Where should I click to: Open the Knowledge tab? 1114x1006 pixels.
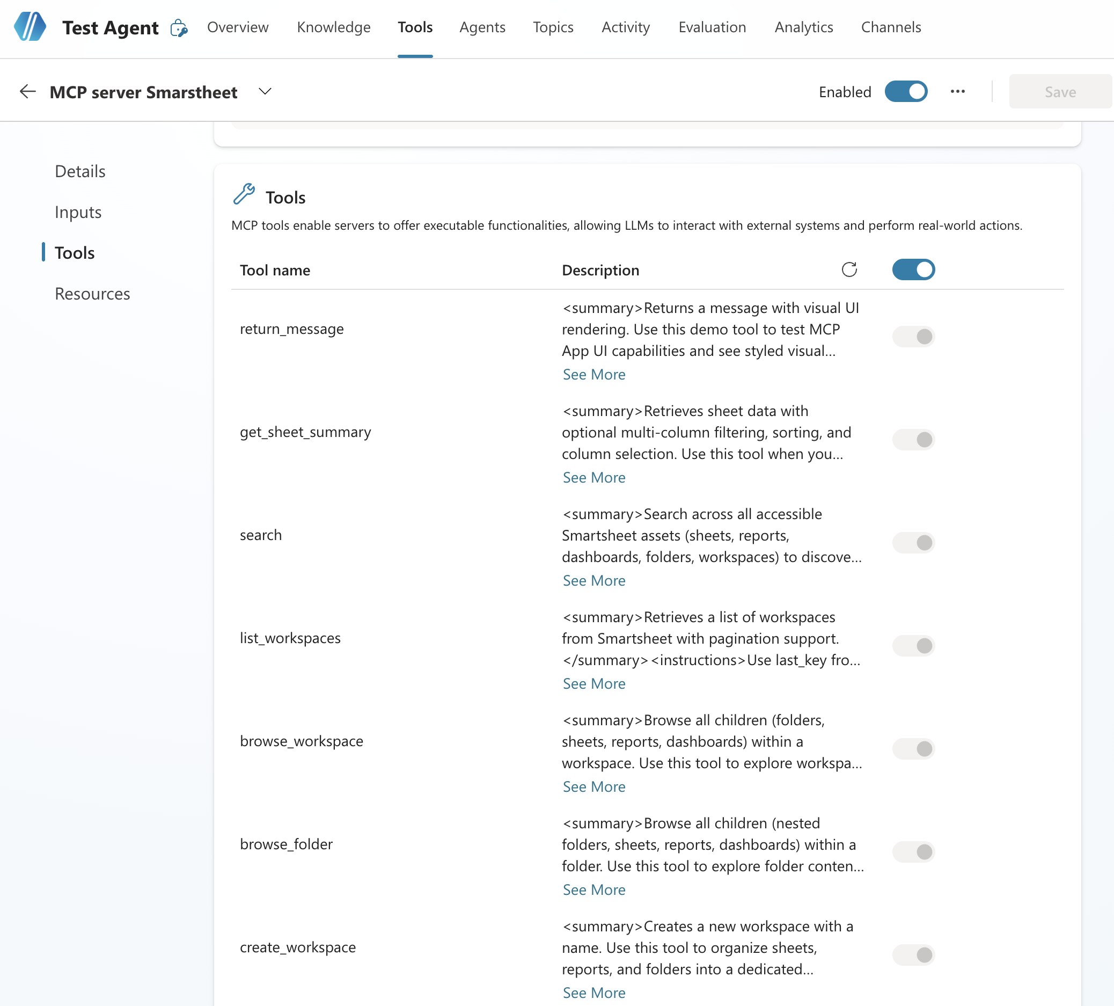tap(334, 27)
